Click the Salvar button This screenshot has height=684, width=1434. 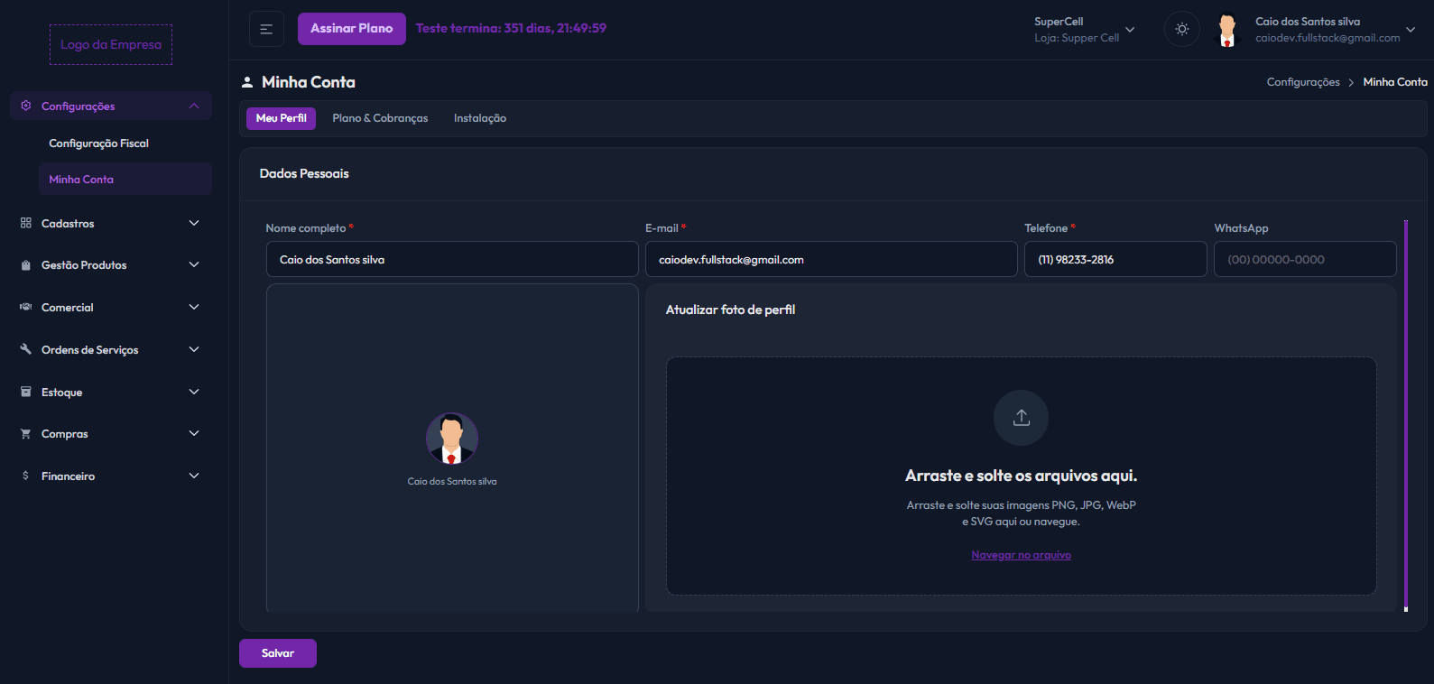[x=278, y=653]
